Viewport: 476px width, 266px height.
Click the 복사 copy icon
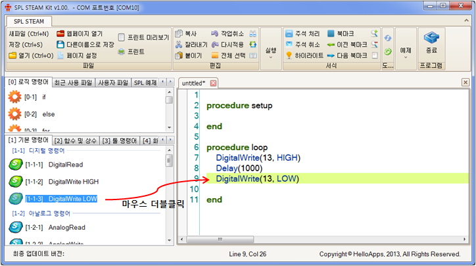[179, 34]
